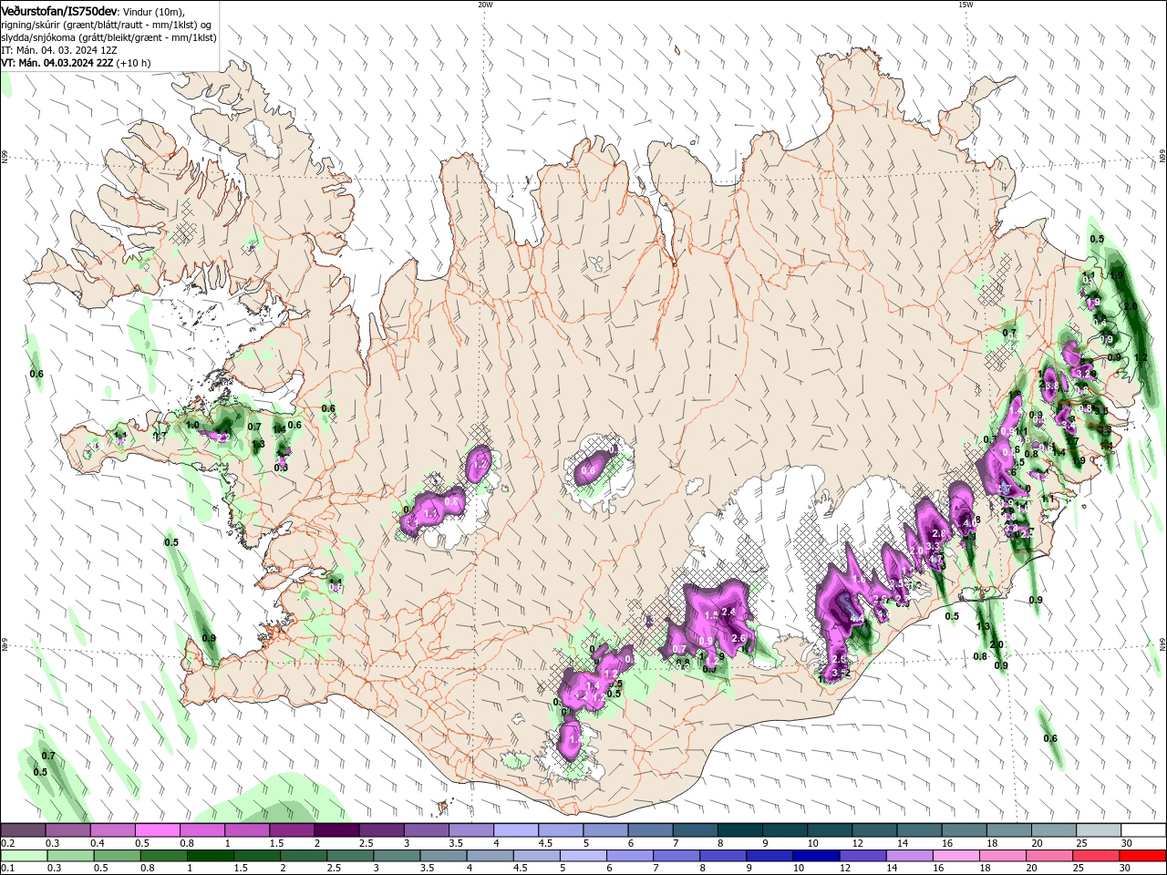Click the 2.4 precipitation value on the map
Viewport: 1167px width, 875px height.
point(728,612)
